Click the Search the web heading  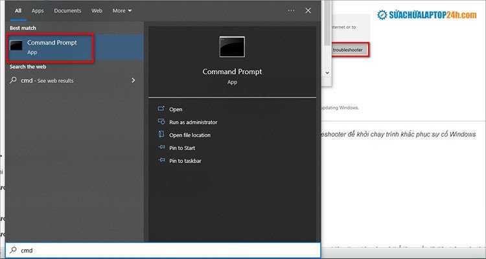point(28,67)
